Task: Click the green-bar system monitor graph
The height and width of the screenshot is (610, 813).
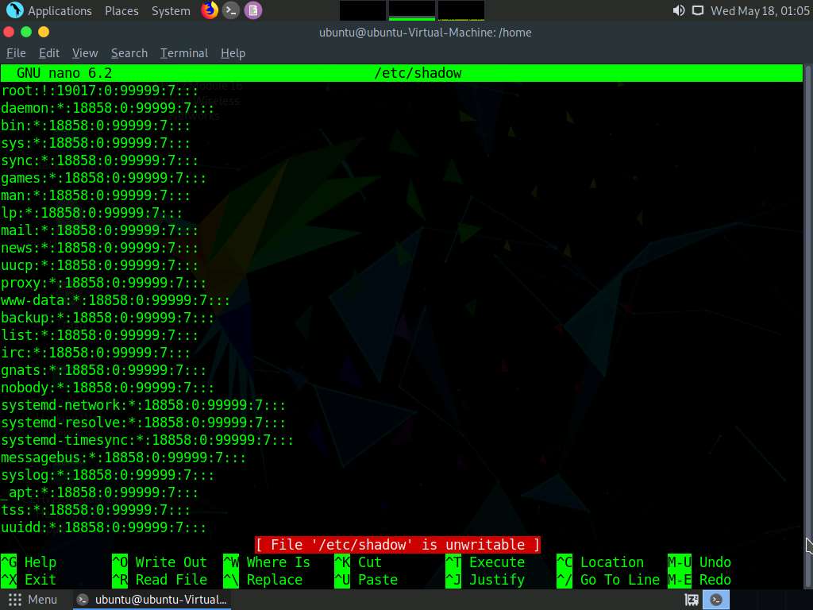Action: coord(411,10)
